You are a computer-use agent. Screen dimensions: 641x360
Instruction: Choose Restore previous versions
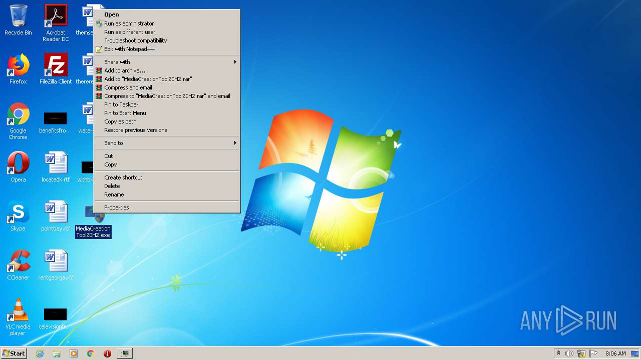coord(167,130)
